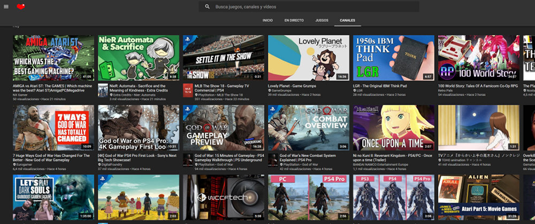Open the hamburger navigation menu
535x224 pixels.
click(6, 6)
